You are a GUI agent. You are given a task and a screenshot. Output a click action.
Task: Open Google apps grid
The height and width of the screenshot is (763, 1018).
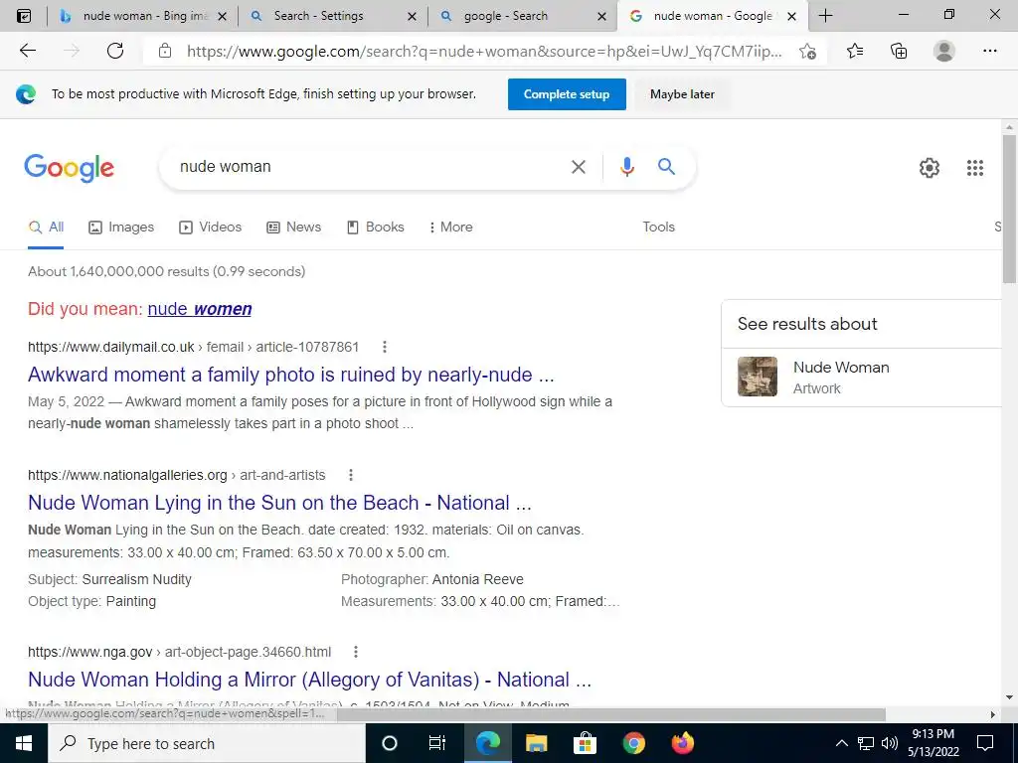[x=974, y=168]
